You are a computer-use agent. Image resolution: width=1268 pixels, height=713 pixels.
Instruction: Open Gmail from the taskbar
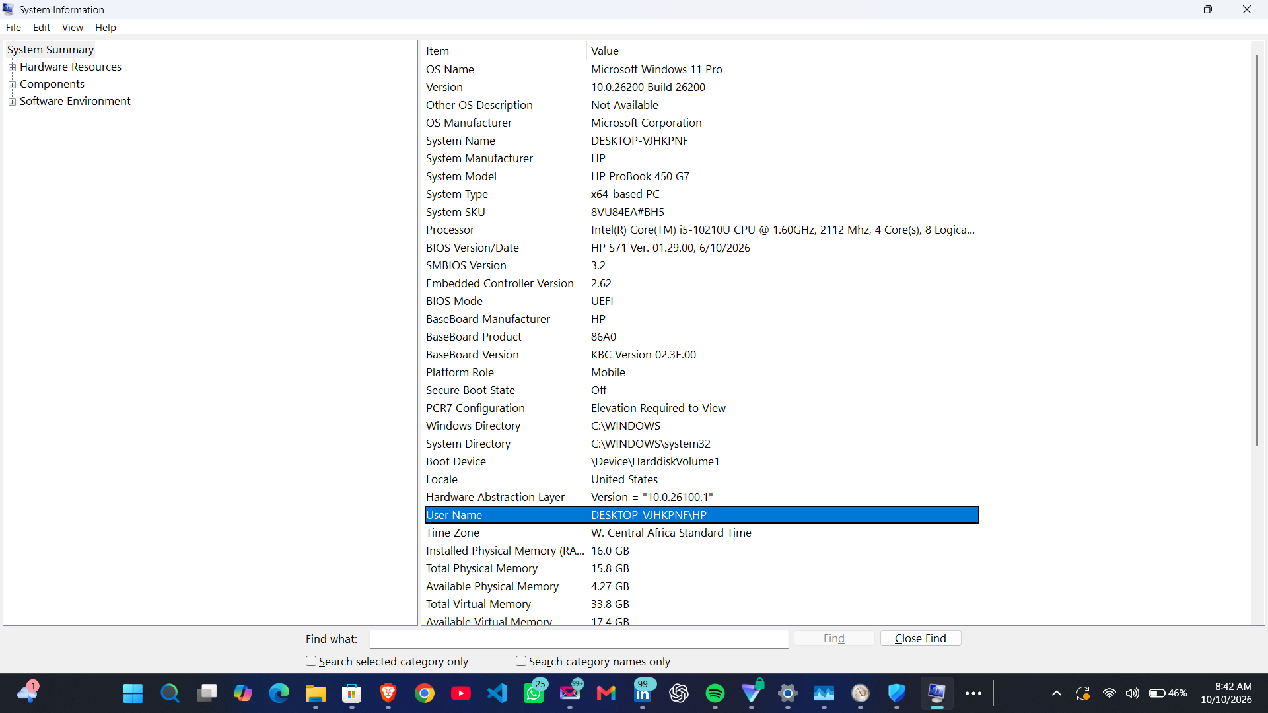606,693
